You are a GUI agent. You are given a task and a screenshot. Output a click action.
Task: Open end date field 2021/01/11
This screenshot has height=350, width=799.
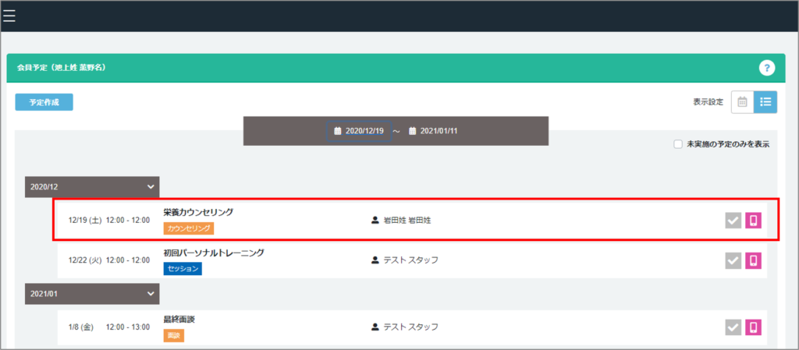pos(434,131)
